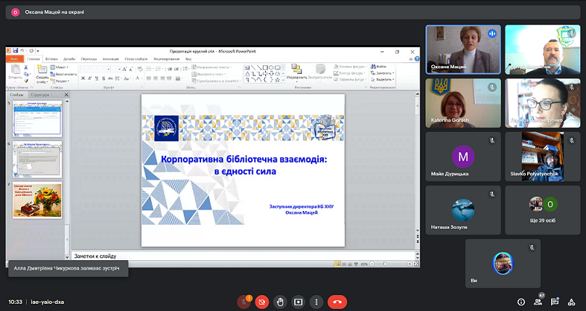Click the Katerina Gorash video tile
This screenshot has width=586, height=311.
(463, 103)
